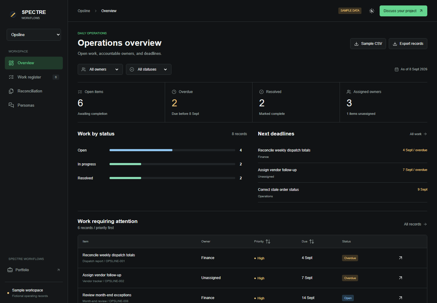Open the Portfolio link in sidebar
The image size is (437, 303).
point(34,270)
